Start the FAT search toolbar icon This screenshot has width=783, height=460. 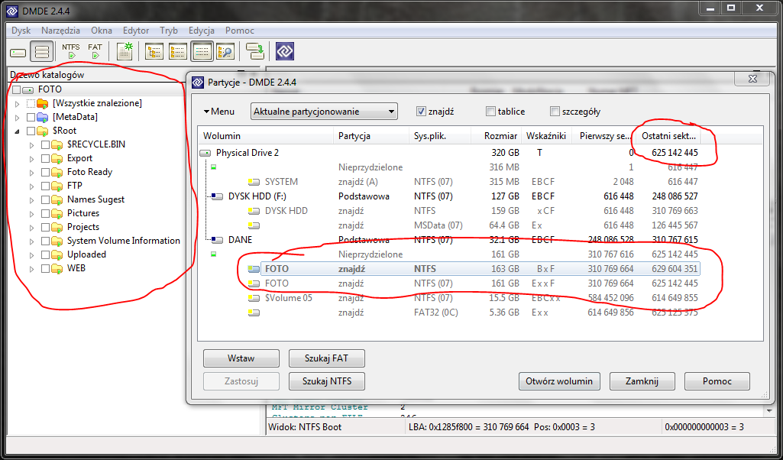[95, 51]
